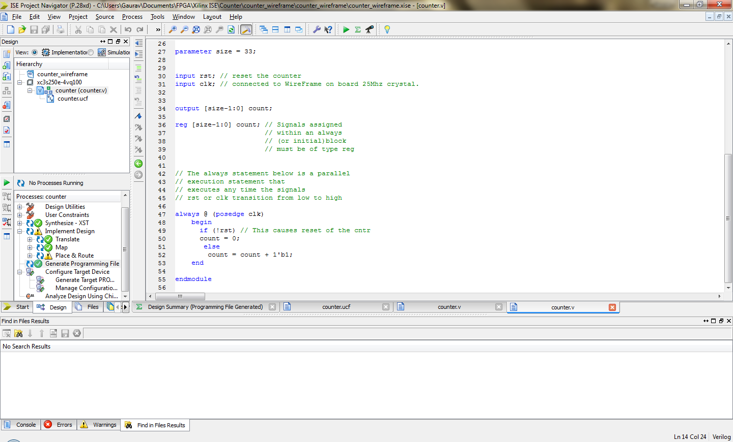Open the Process menu
The image size is (733, 442).
pos(132,17)
